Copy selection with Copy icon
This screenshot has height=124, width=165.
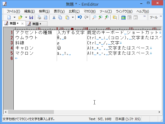(x=60, y=17)
